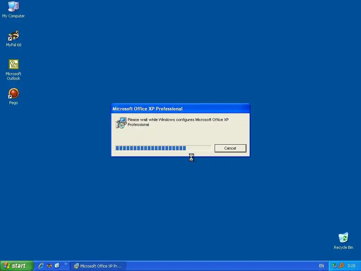Select the Microsoft Outlook desktop icon
The height and width of the screenshot is (271, 361).
pos(13,70)
